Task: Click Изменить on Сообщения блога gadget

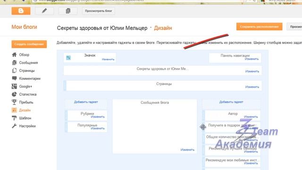Action: pyautogui.click(x=187, y=150)
